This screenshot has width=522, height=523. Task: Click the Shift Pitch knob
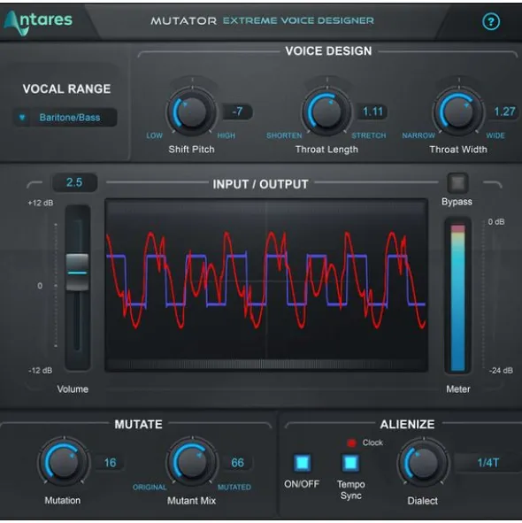click(x=192, y=112)
